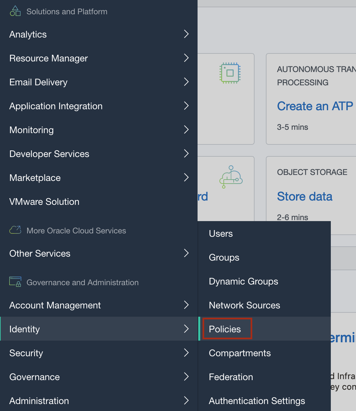Image resolution: width=356 pixels, height=411 pixels.
Task: Click the More Oracle Cloud Services cloud icon
Action: 15,230
